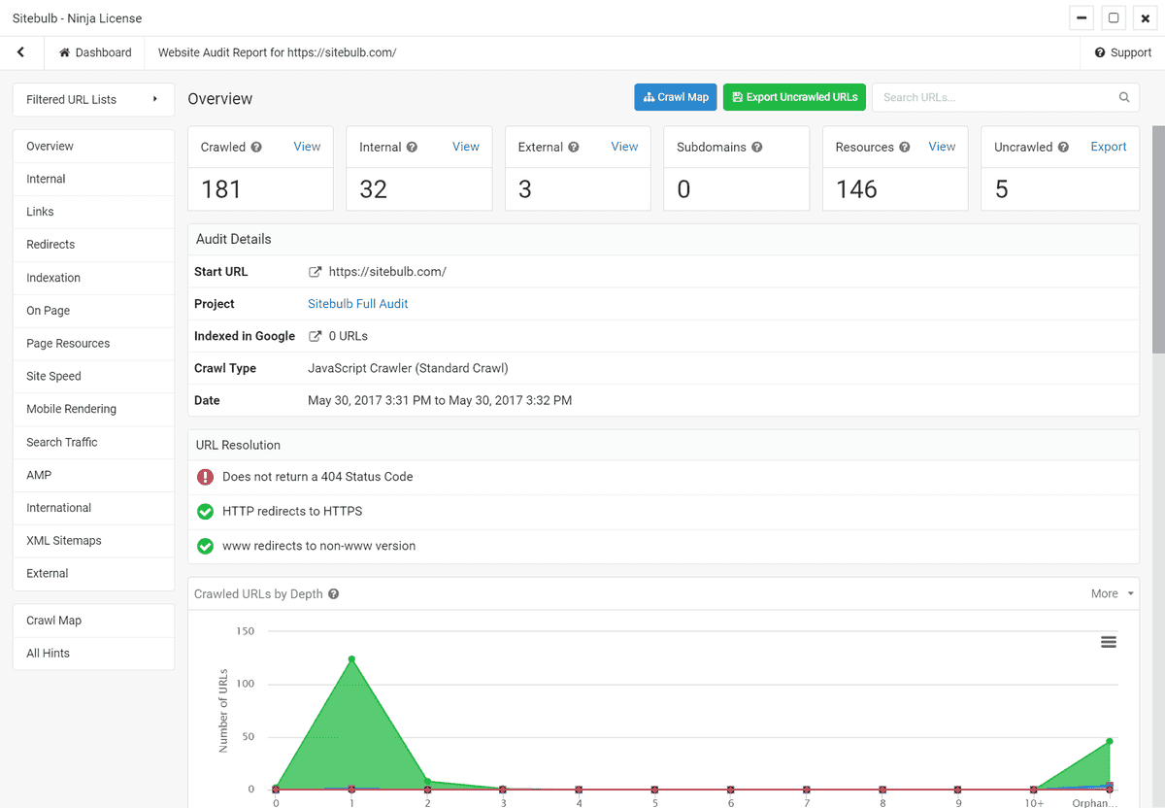Screen dimensions: 1165x808
Task: Select External in the sidebar menu
Action: [93, 574]
